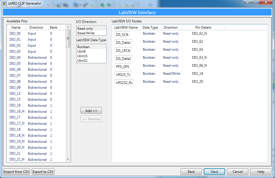The image size is (275, 178).
Task: Click the Available Pins scrollbar down arrow
Action: pos(68,159)
